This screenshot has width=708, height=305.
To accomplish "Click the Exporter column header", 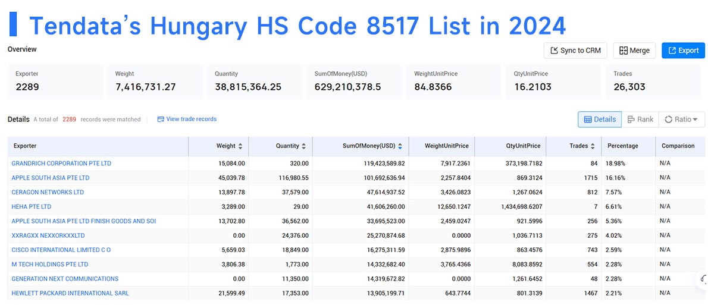I will (98, 146).
